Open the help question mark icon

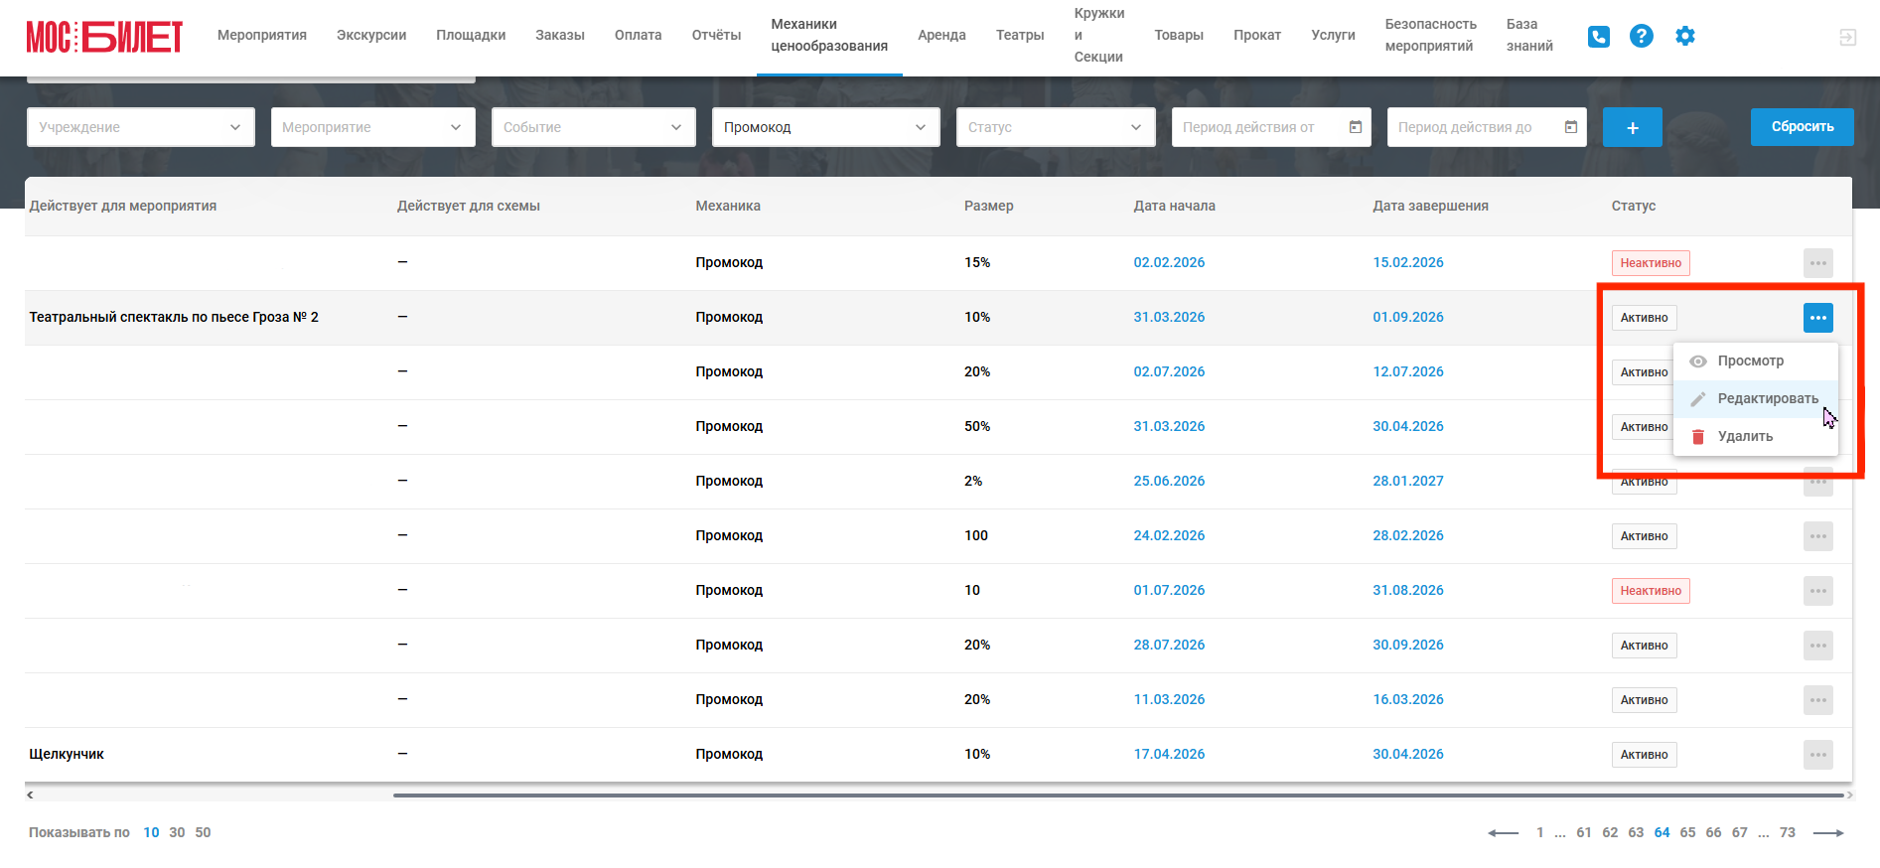pyautogui.click(x=1642, y=36)
